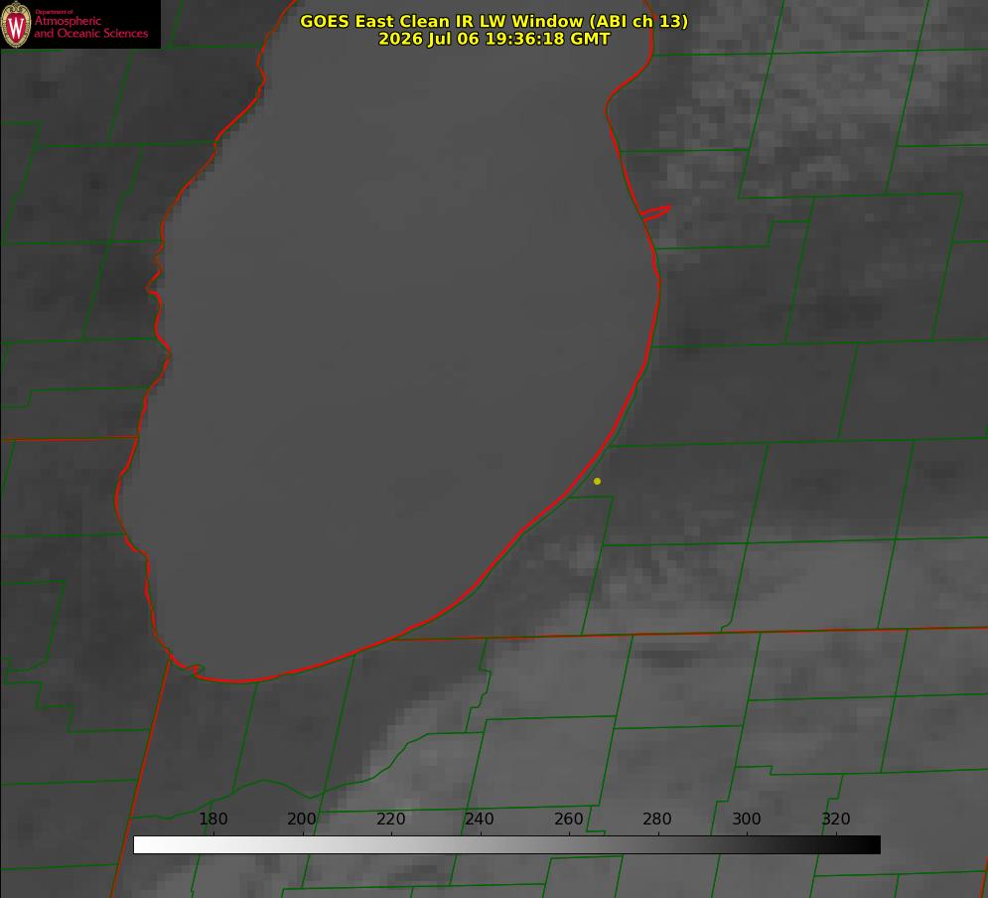Click the "Atmospheric and Oceanic Sciences" department text
This screenshot has height=898, width=988.
click(x=90, y=27)
